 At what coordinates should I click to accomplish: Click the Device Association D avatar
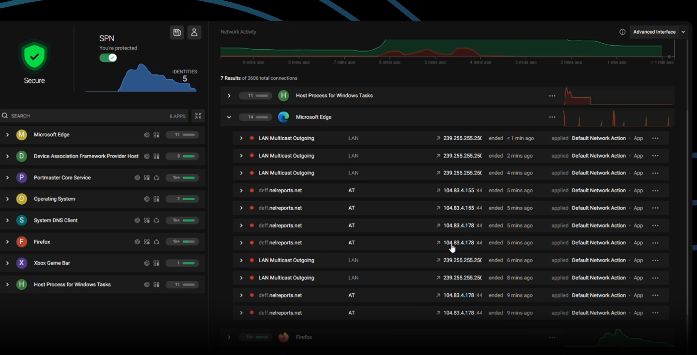pyautogui.click(x=22, y=156)
